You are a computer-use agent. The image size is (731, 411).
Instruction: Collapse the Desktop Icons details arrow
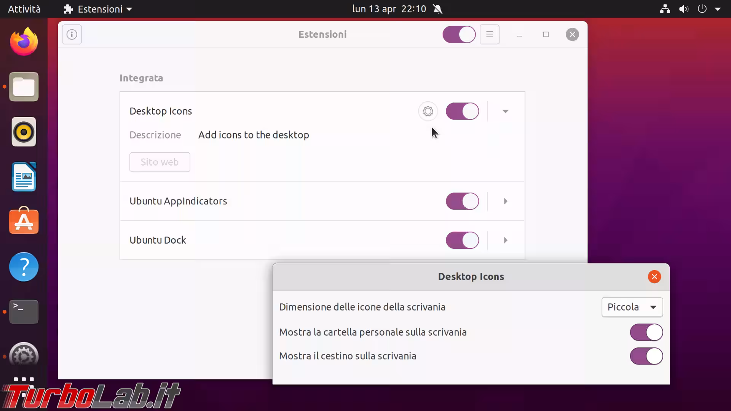pyautogui.click(x=505, y=111)
